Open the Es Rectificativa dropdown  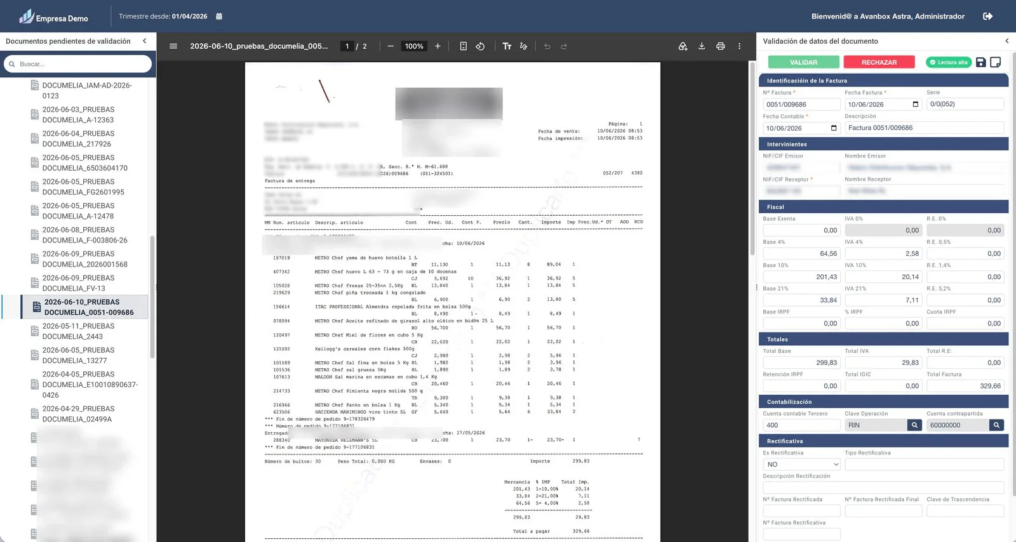[801, 465]
